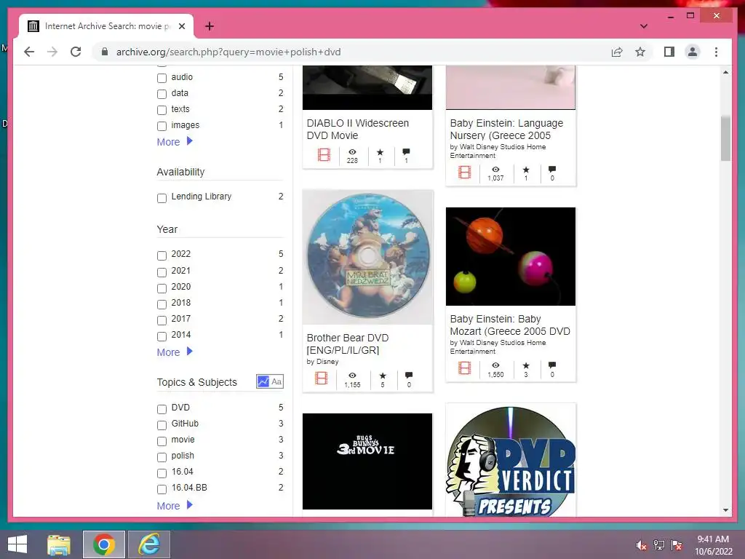
Task: Open DIABLO II Widescreen DVD Movie title
Action: point(358,130)
